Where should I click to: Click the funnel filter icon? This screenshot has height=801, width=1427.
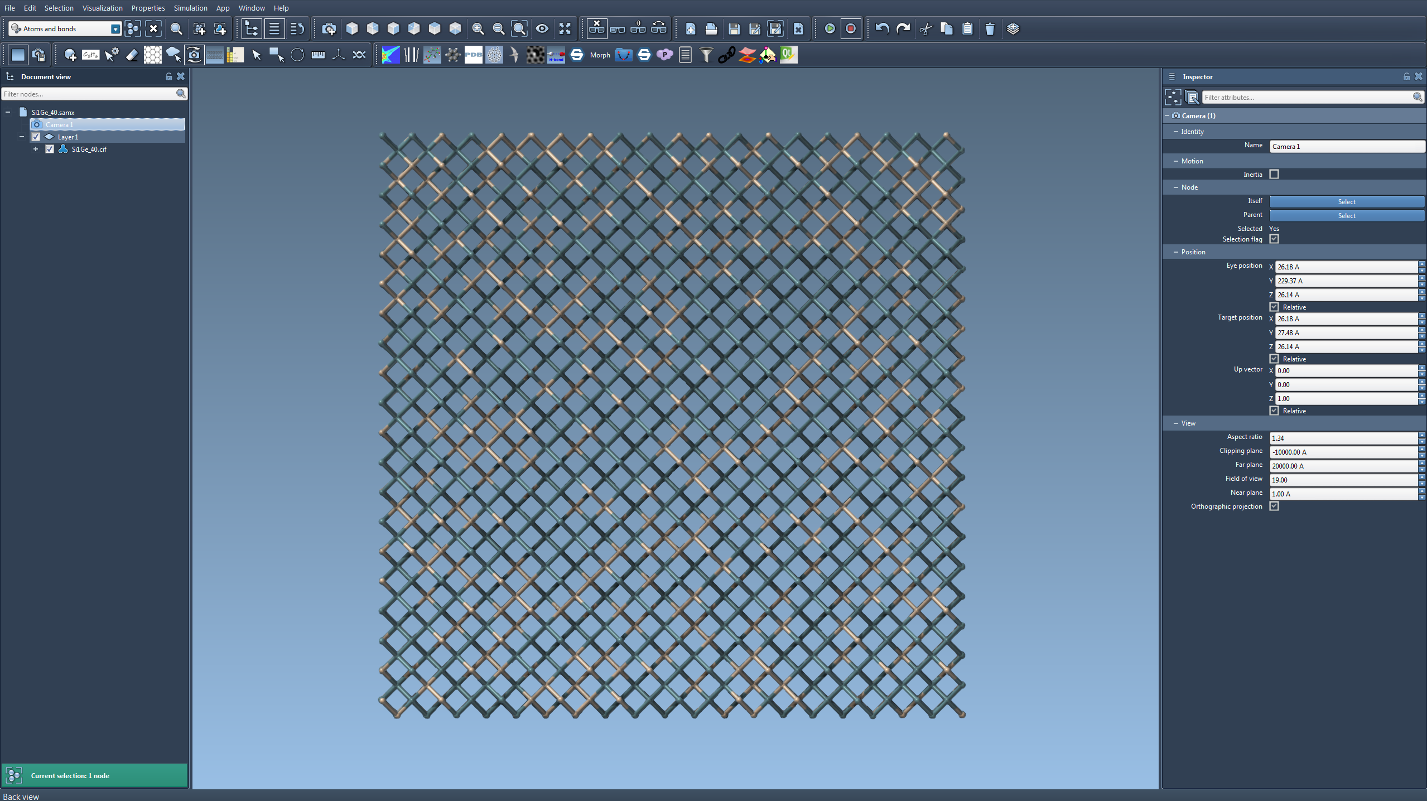coord(706,55)
